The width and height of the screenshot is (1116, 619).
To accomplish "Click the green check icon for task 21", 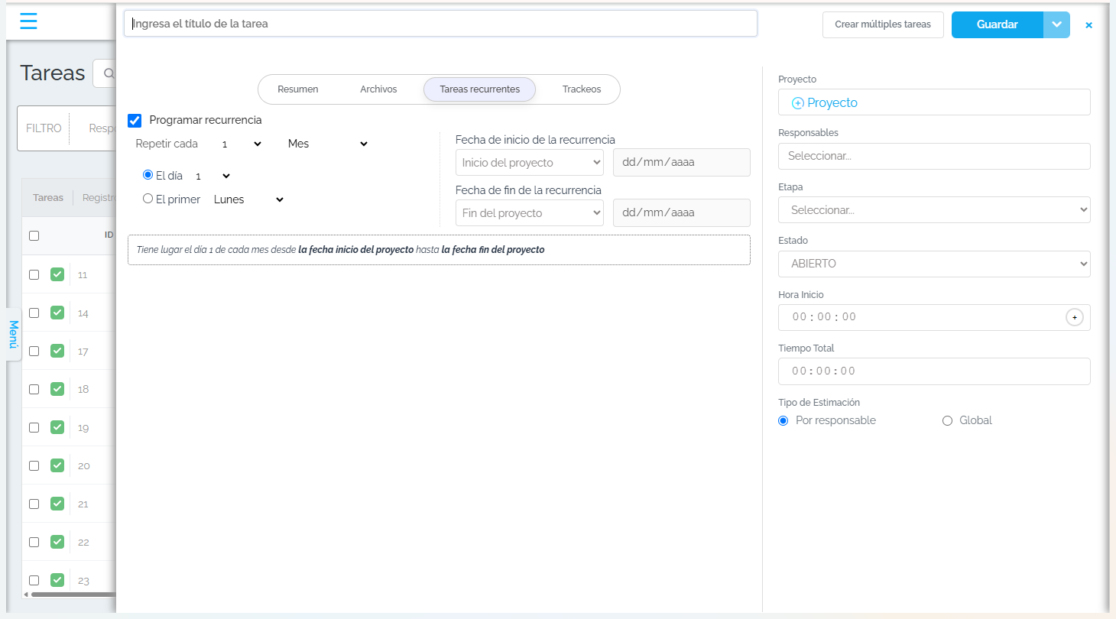I will click(x=57, y=504).
